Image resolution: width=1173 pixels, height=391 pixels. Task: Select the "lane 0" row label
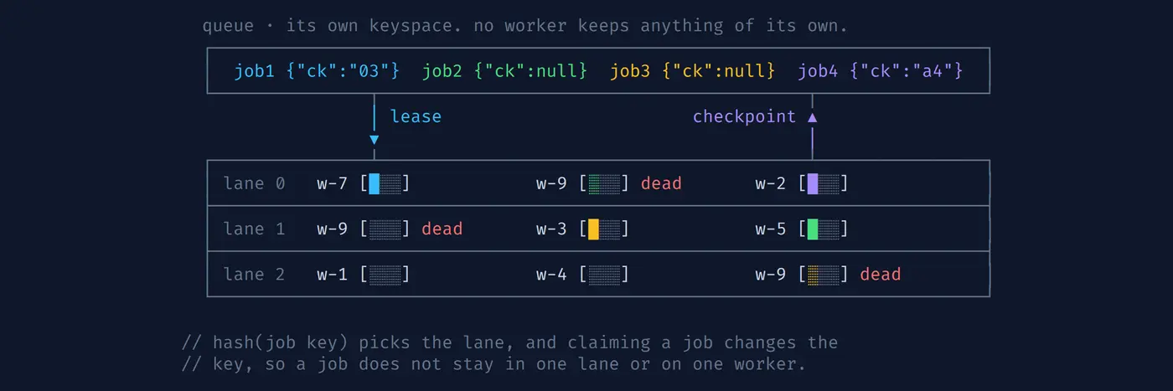pyautogui.click(x=254, y=183)
